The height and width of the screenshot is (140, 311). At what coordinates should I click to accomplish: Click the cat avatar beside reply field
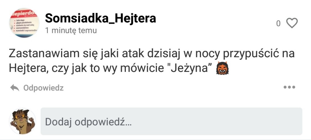pyautogui.click(x=22, y=121)
